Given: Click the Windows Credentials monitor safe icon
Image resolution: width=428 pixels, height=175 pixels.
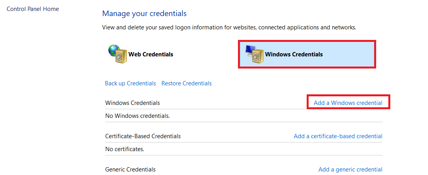Looking at the screenshot, I should coord(254,54).
